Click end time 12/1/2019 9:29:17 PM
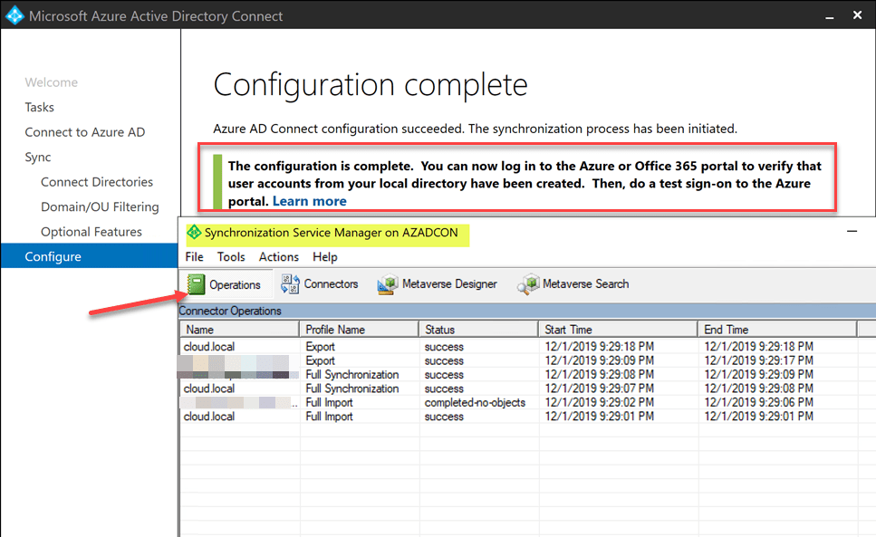876x537 pixels. click(758, 360)
